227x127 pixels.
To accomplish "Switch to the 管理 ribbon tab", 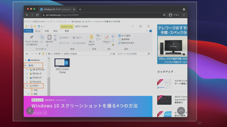I will coord(67,31).
